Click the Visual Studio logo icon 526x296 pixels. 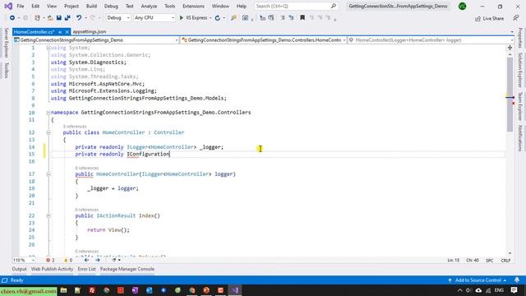click(8, 6)
